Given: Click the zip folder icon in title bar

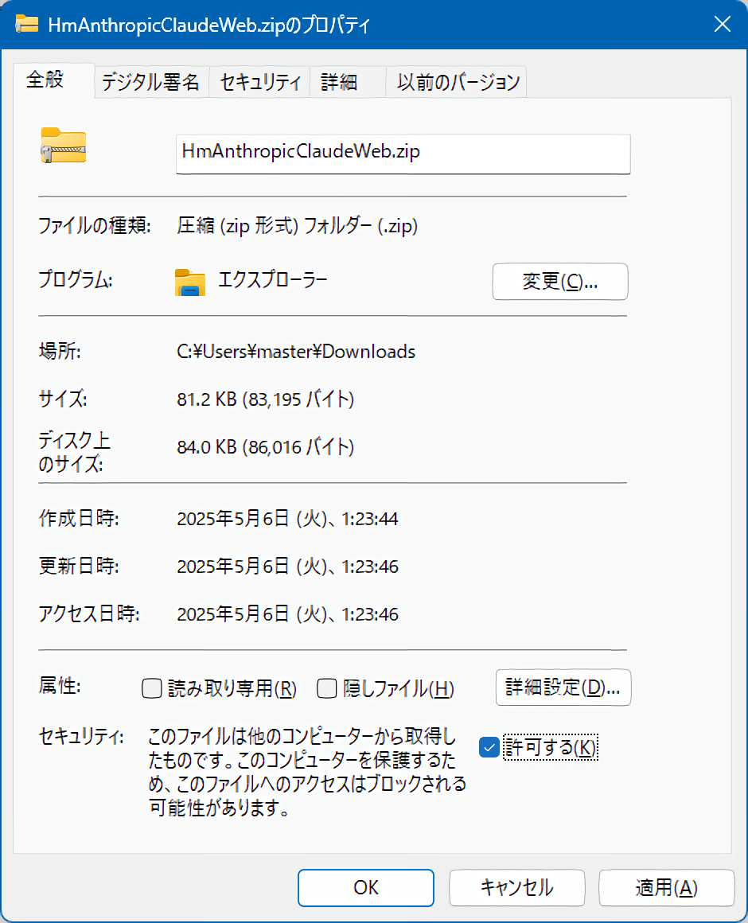Looking at the screenshot, I should pos(27,24).
